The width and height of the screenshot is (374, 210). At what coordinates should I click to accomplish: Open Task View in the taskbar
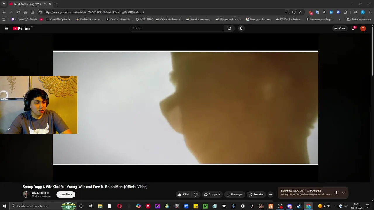[90, 206]
